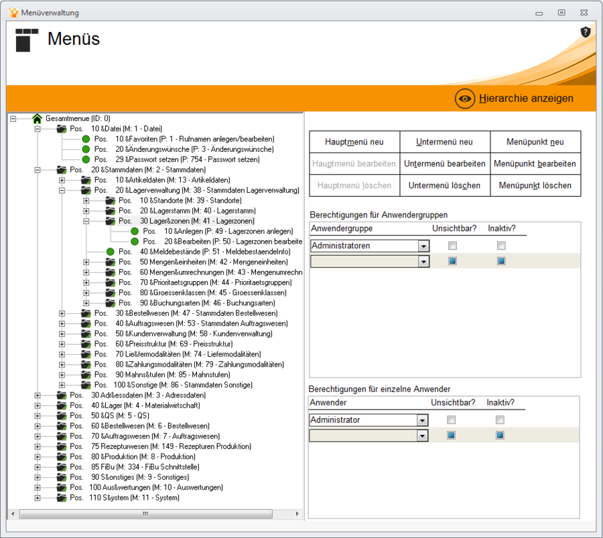Toggle Inaktiv checkbox for Administrator user
This screenshot has height=538, width=603.
[500, 420]
